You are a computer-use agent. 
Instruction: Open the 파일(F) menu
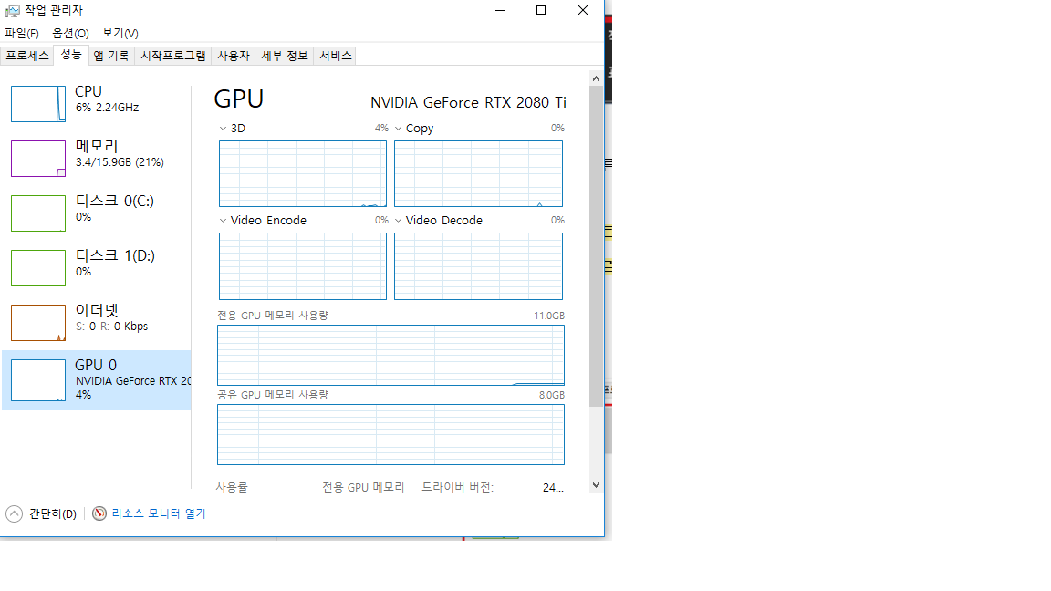[x=22, y=34]
